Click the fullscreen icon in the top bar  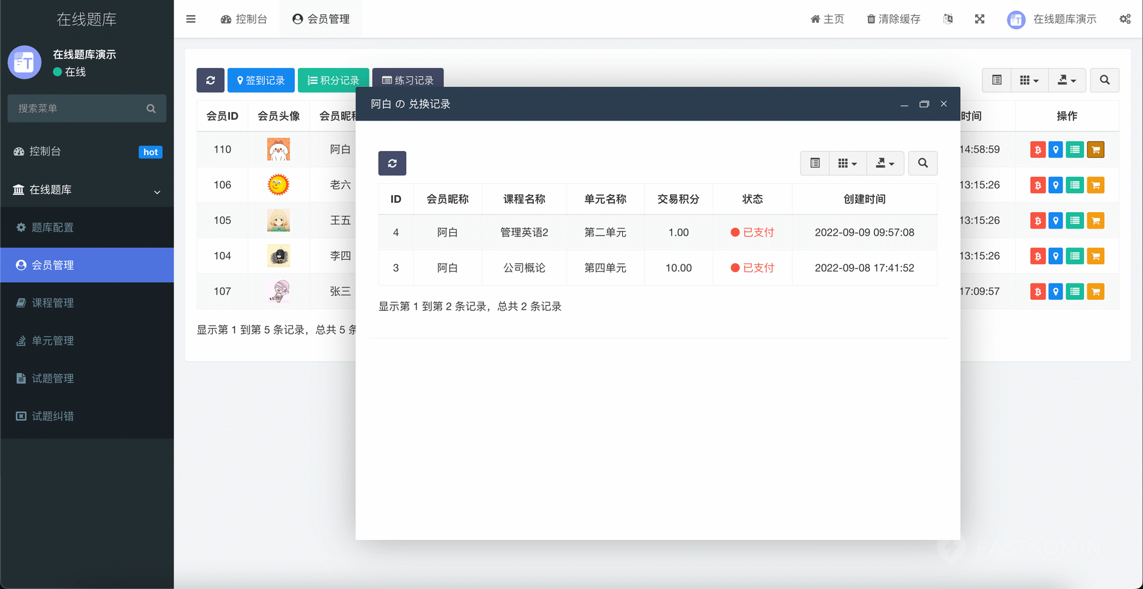[x=979, y=19]
